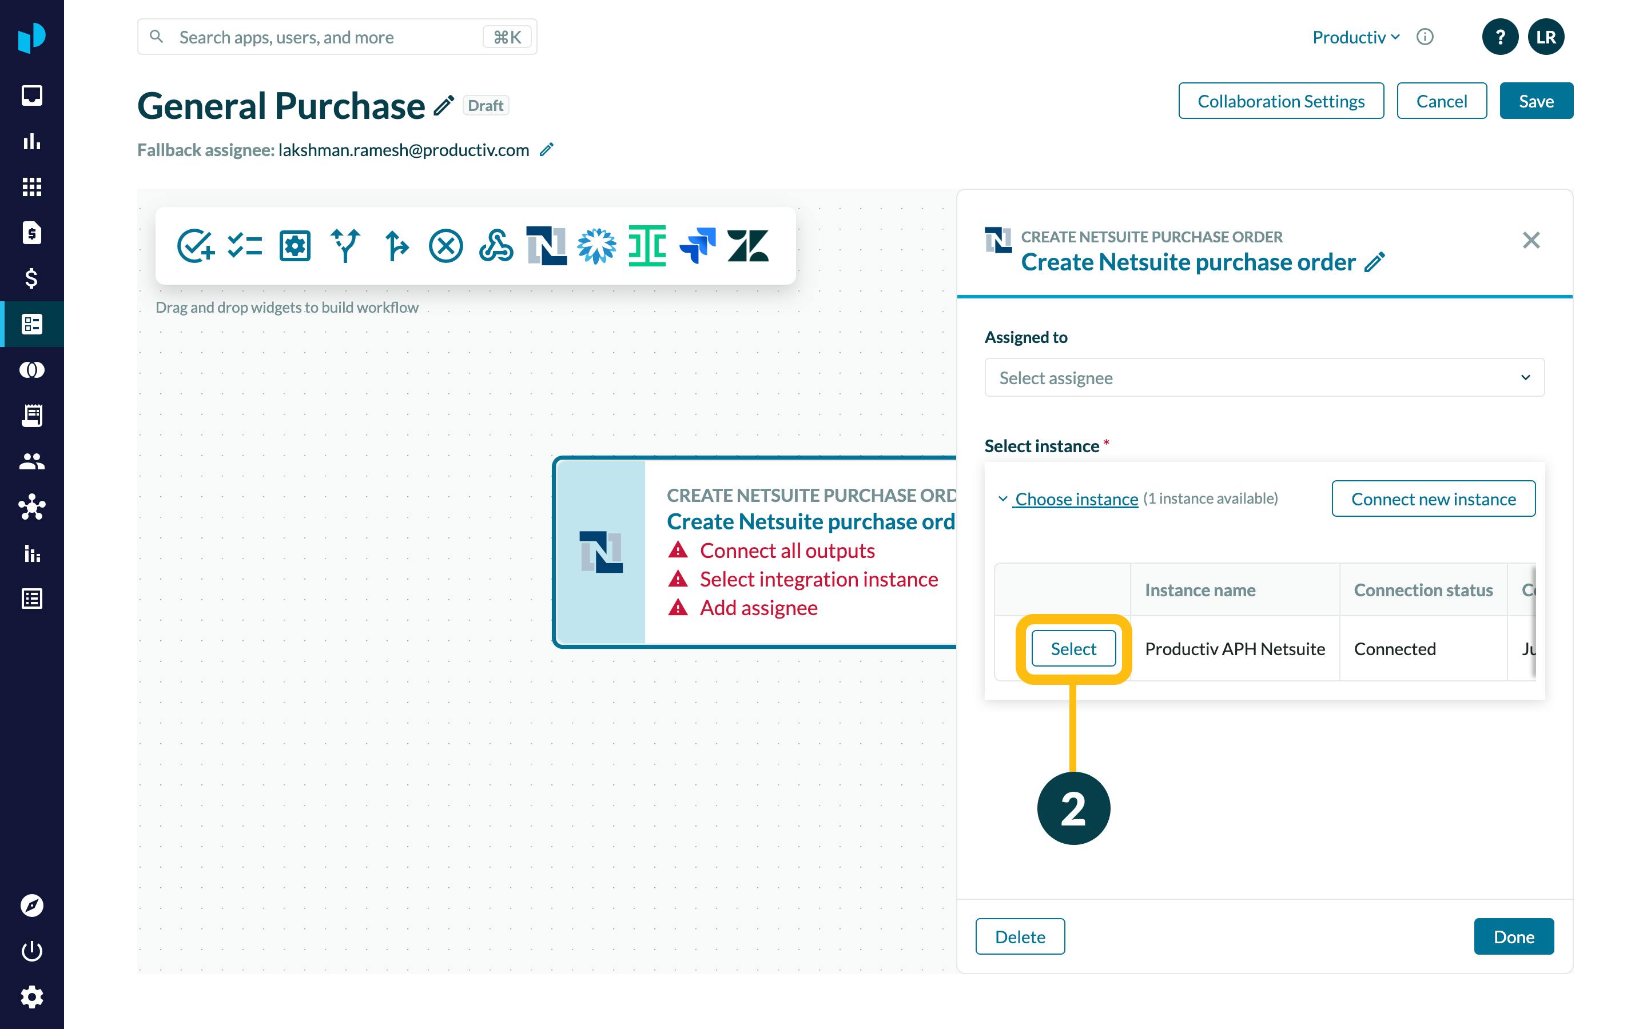Open Collaboration Settings
This screenshot has height=1029, width=1647.
point(1280,101)
